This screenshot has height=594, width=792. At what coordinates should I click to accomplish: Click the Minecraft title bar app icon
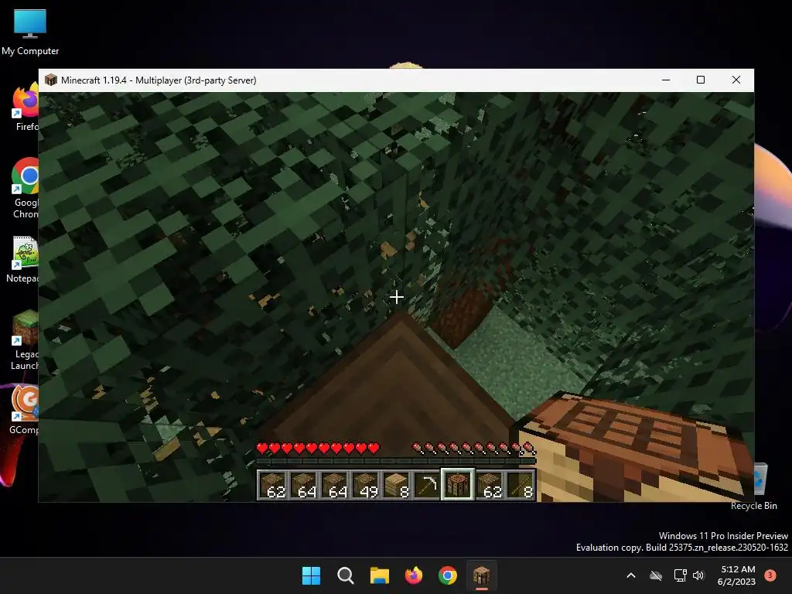(x=50, y=80)
